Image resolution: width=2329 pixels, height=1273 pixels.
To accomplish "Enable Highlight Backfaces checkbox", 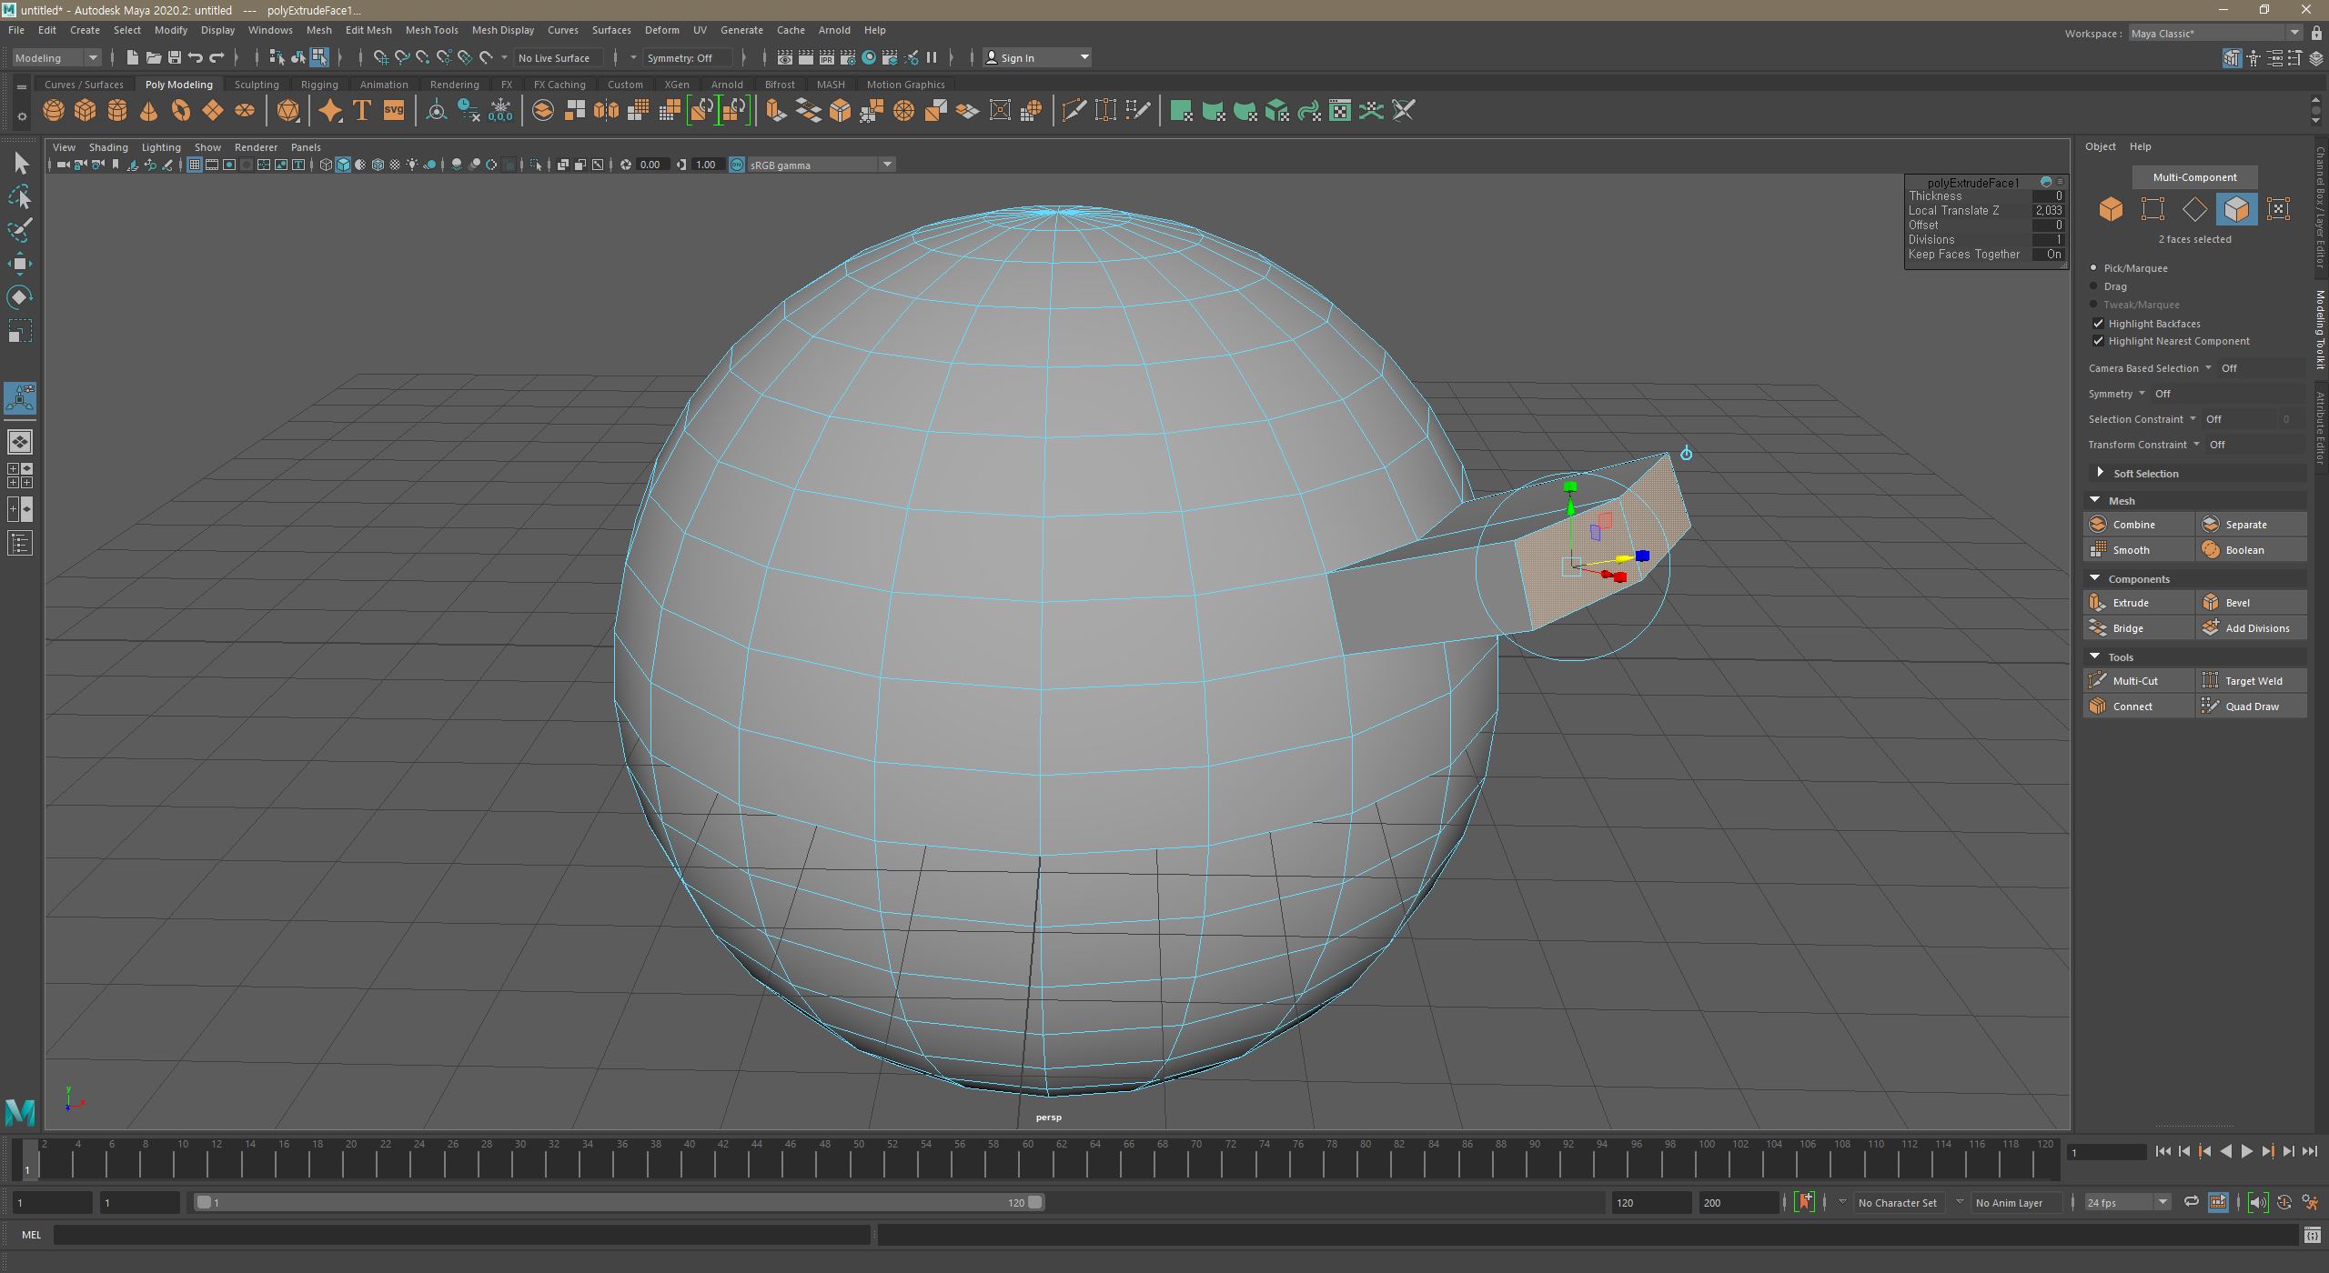I will (x=2098, y=324).
